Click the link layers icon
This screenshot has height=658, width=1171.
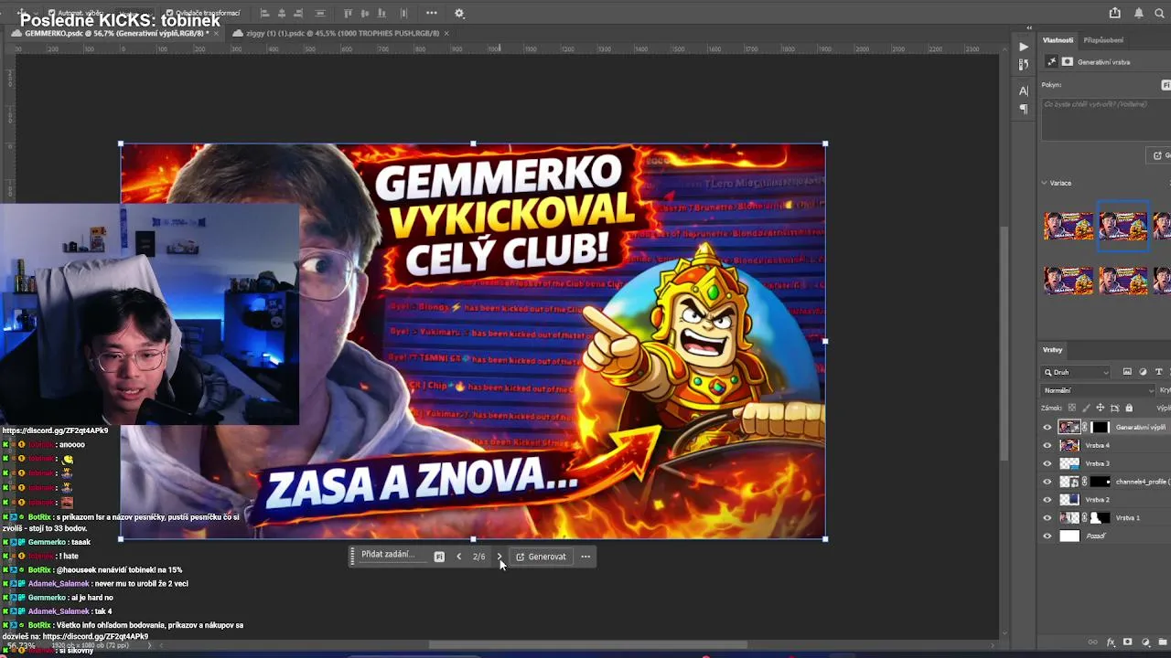[1092, 642]
